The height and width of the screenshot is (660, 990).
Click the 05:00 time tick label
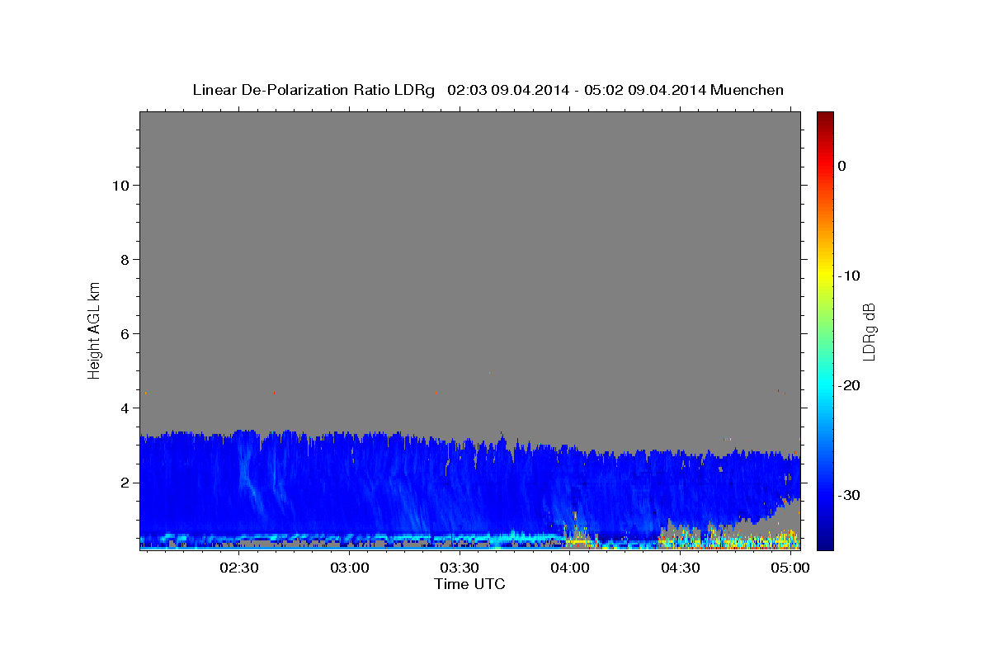coord(790,568)
